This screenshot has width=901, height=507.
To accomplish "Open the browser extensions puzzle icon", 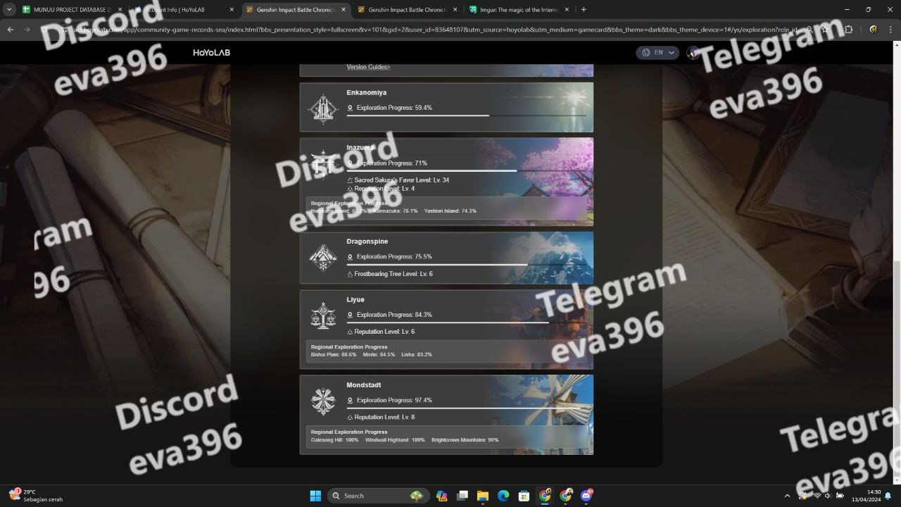I will 848,30.
